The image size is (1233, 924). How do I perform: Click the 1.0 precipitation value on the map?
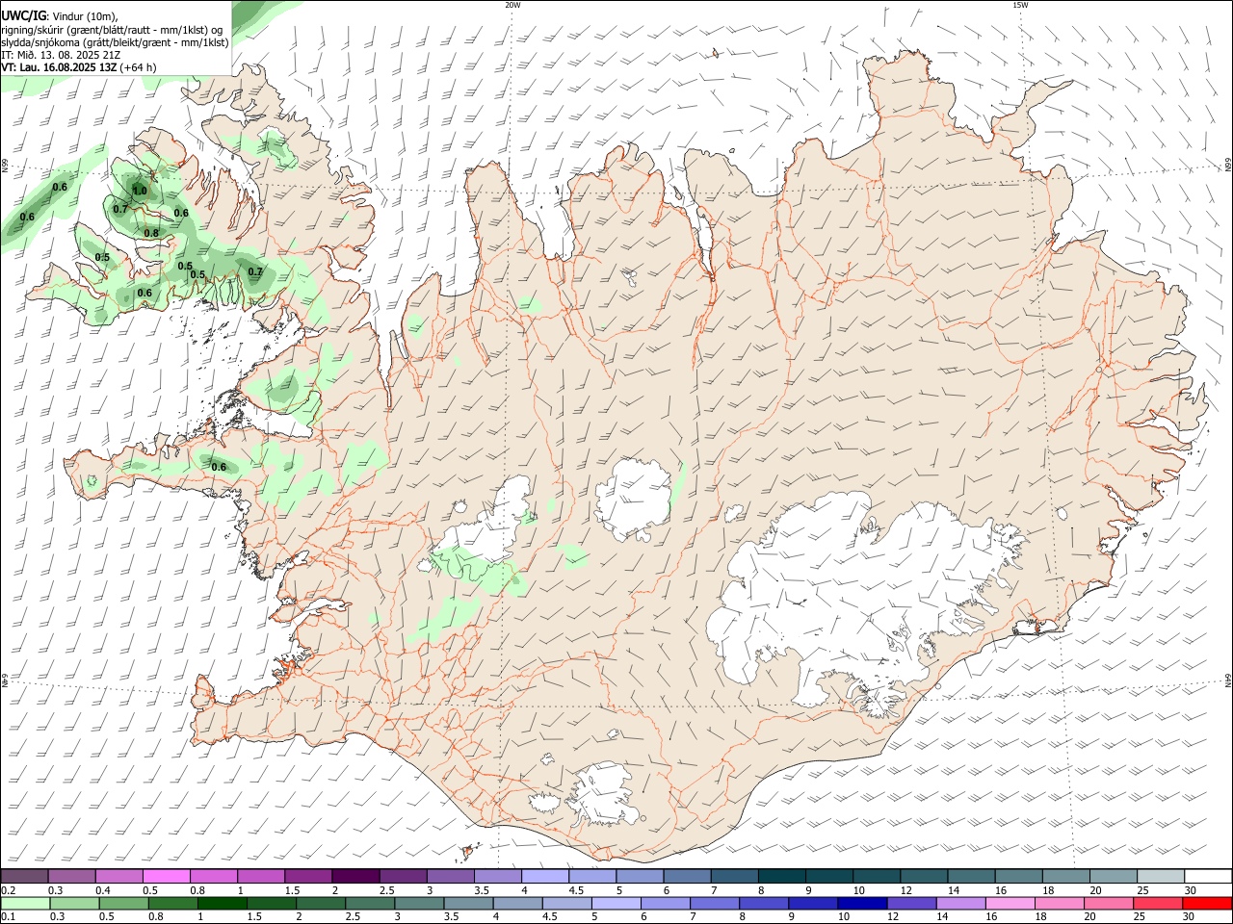pos(140,191)
